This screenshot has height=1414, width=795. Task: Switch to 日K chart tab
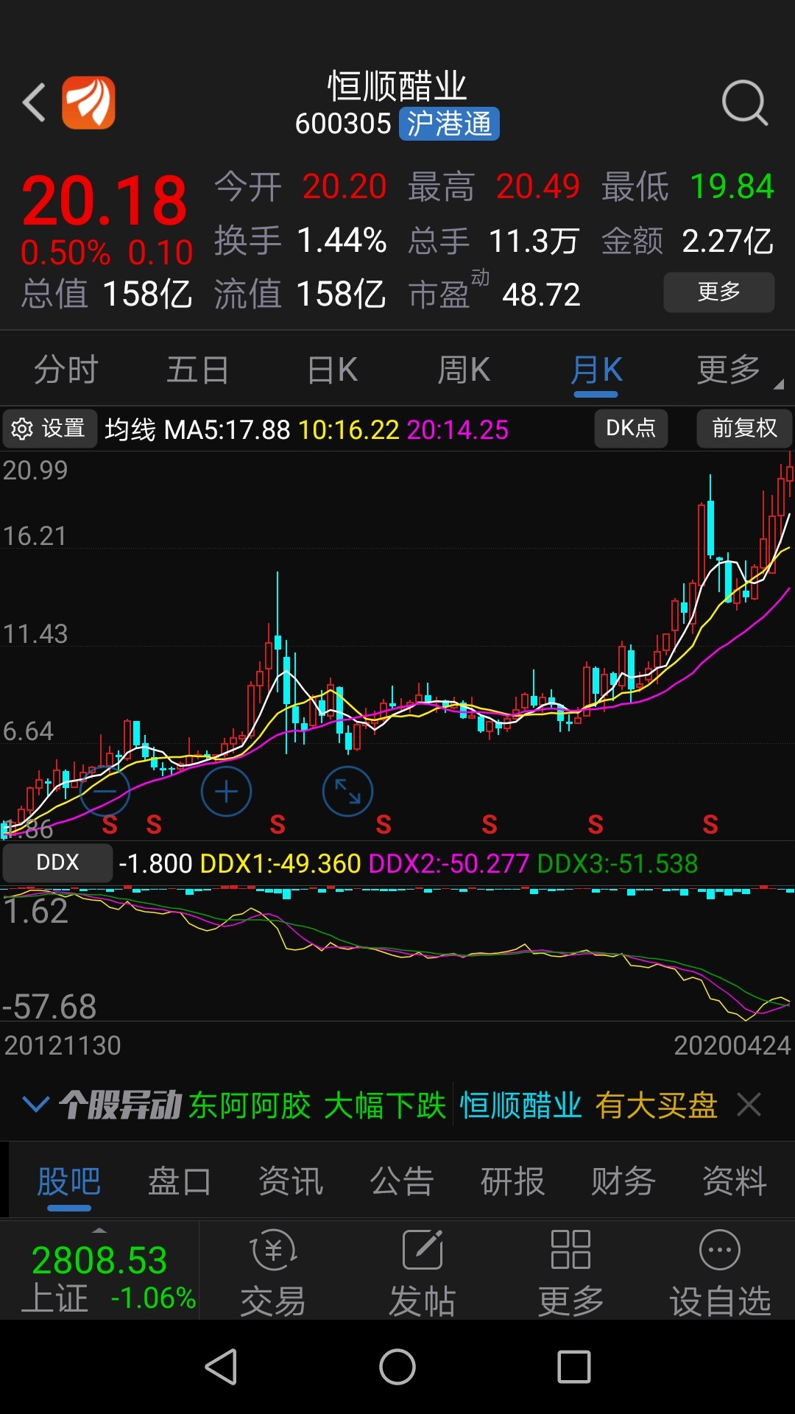tap(332, 370)
